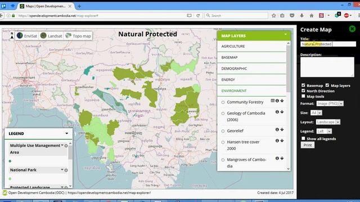Download the Geology of Cambodia layer
The image size is (360, 202).
(x=282, y=112)
